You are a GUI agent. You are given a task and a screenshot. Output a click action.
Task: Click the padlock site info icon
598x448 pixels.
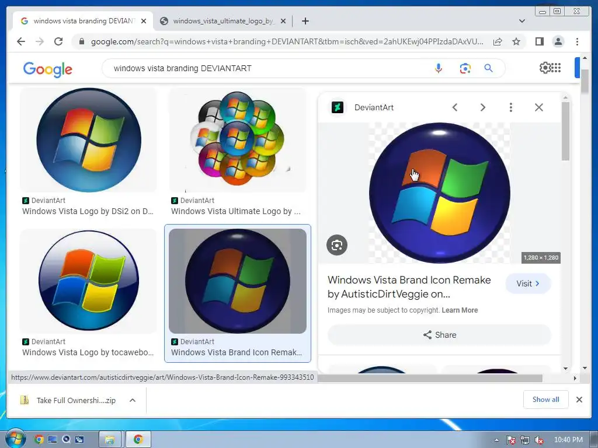tap(82, 41)
